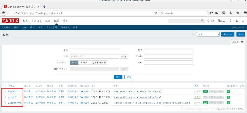The width and height of the screenshot is (247, 113).
Task: Click the Pocket icon in Firefox toolbar
Action: (224, 13)
